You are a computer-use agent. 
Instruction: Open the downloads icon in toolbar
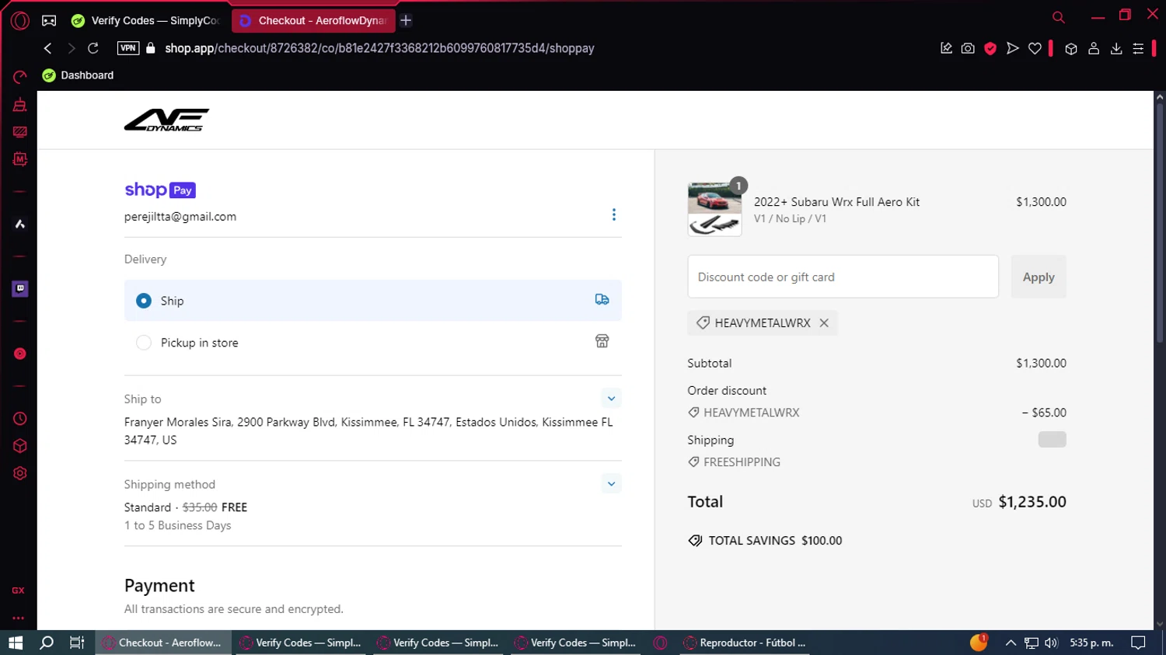tap(1116, 48)
